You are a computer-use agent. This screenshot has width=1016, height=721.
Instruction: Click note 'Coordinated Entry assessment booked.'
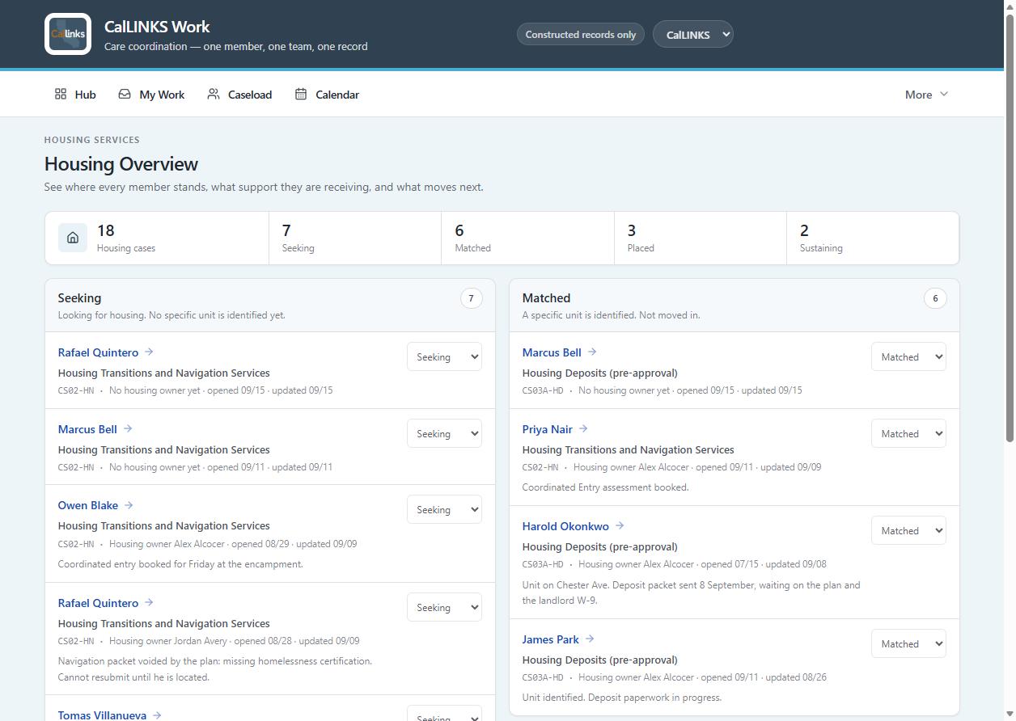point(606,487)
